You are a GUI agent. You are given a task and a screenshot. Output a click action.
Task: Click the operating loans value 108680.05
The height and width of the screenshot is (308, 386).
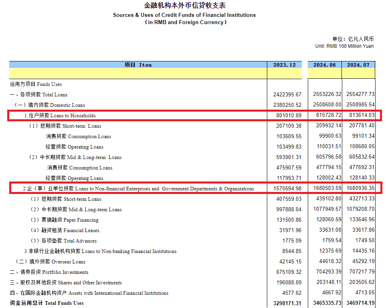tap(362, 146)
